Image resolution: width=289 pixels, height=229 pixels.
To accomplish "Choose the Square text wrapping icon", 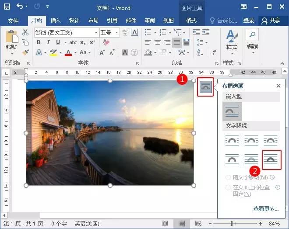I will pos(232,140).
